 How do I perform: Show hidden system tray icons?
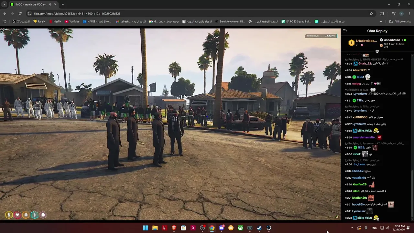click(352, 228)
